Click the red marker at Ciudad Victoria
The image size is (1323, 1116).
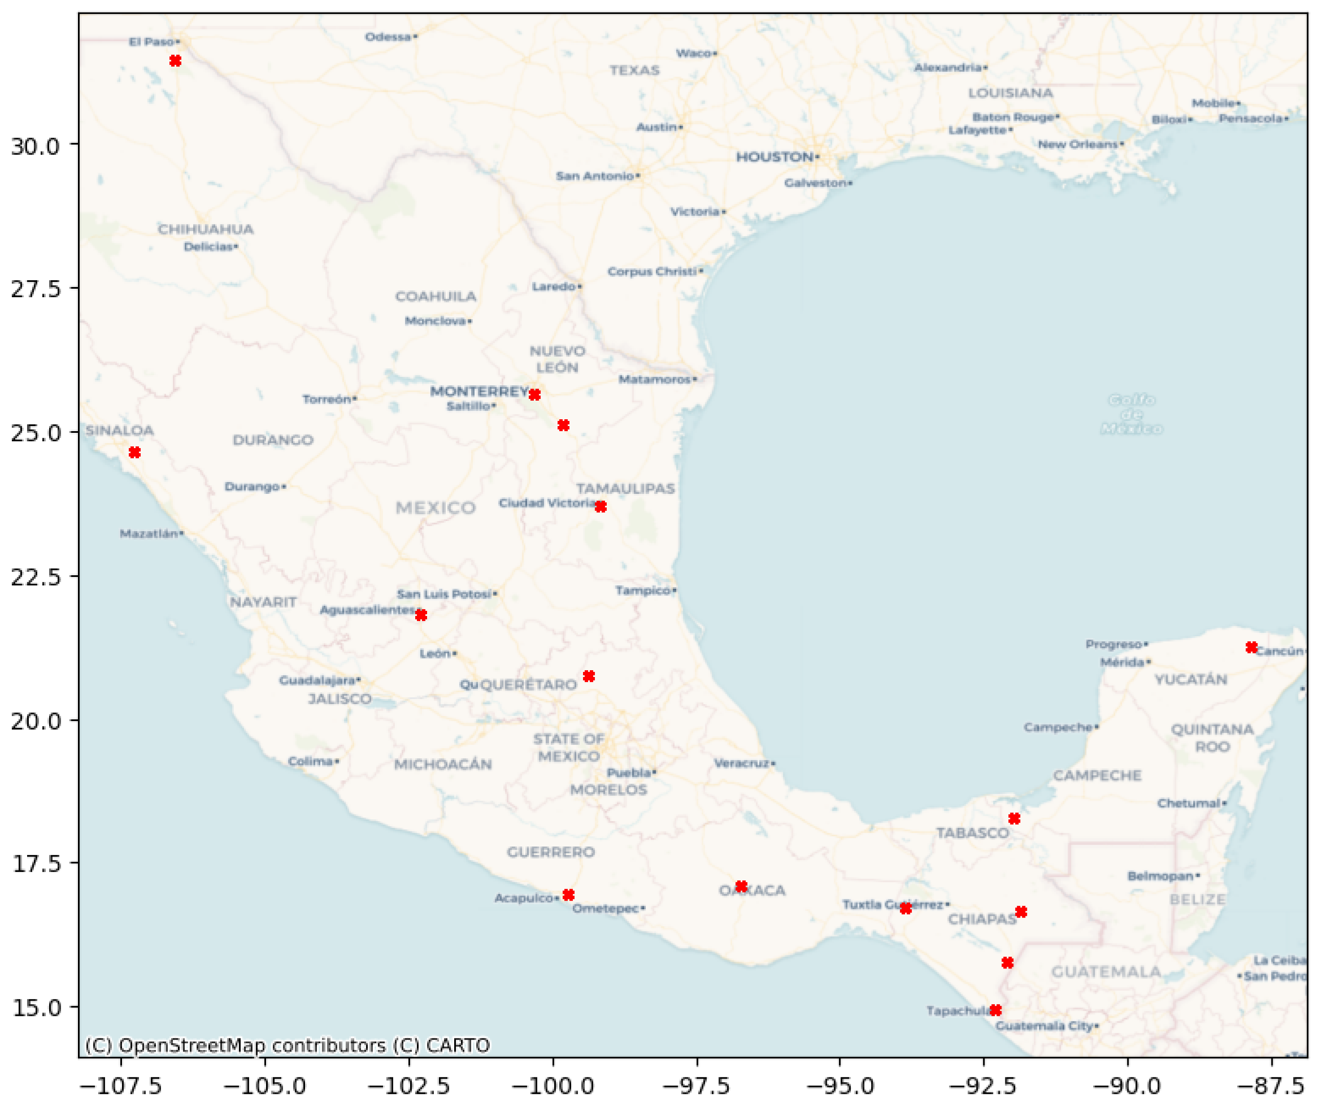click(x=601, y=507)
